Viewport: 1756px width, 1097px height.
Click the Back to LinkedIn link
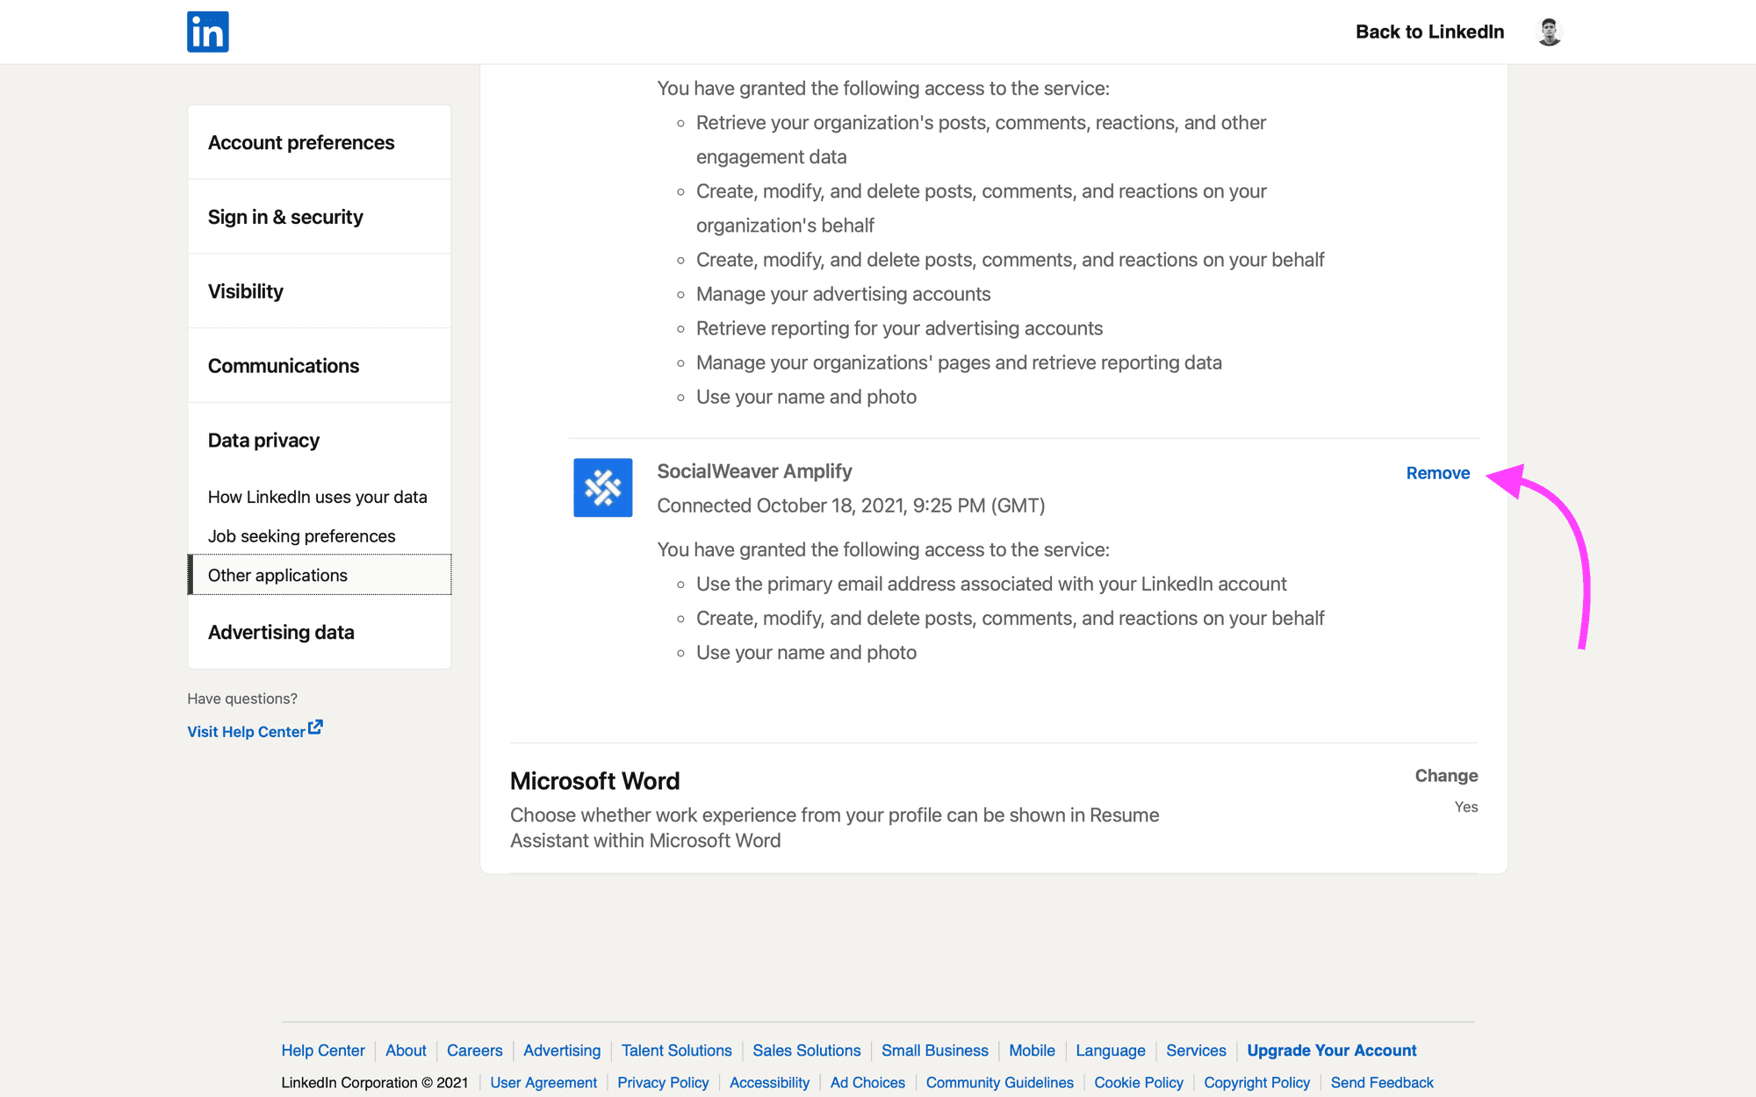1431,31
